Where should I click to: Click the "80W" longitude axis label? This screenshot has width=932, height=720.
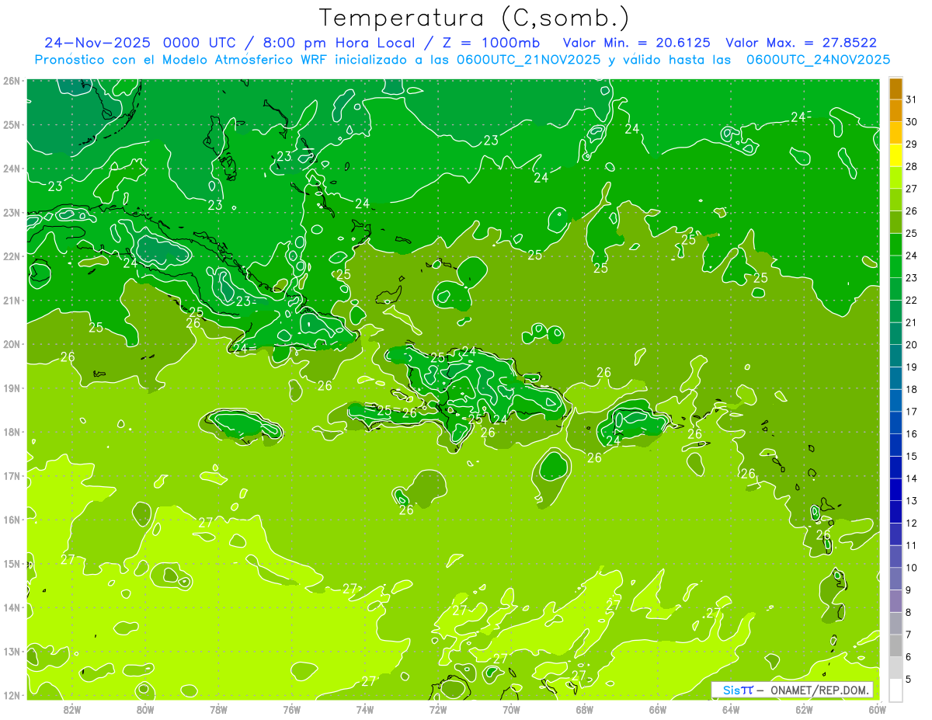tap(145, 709)
